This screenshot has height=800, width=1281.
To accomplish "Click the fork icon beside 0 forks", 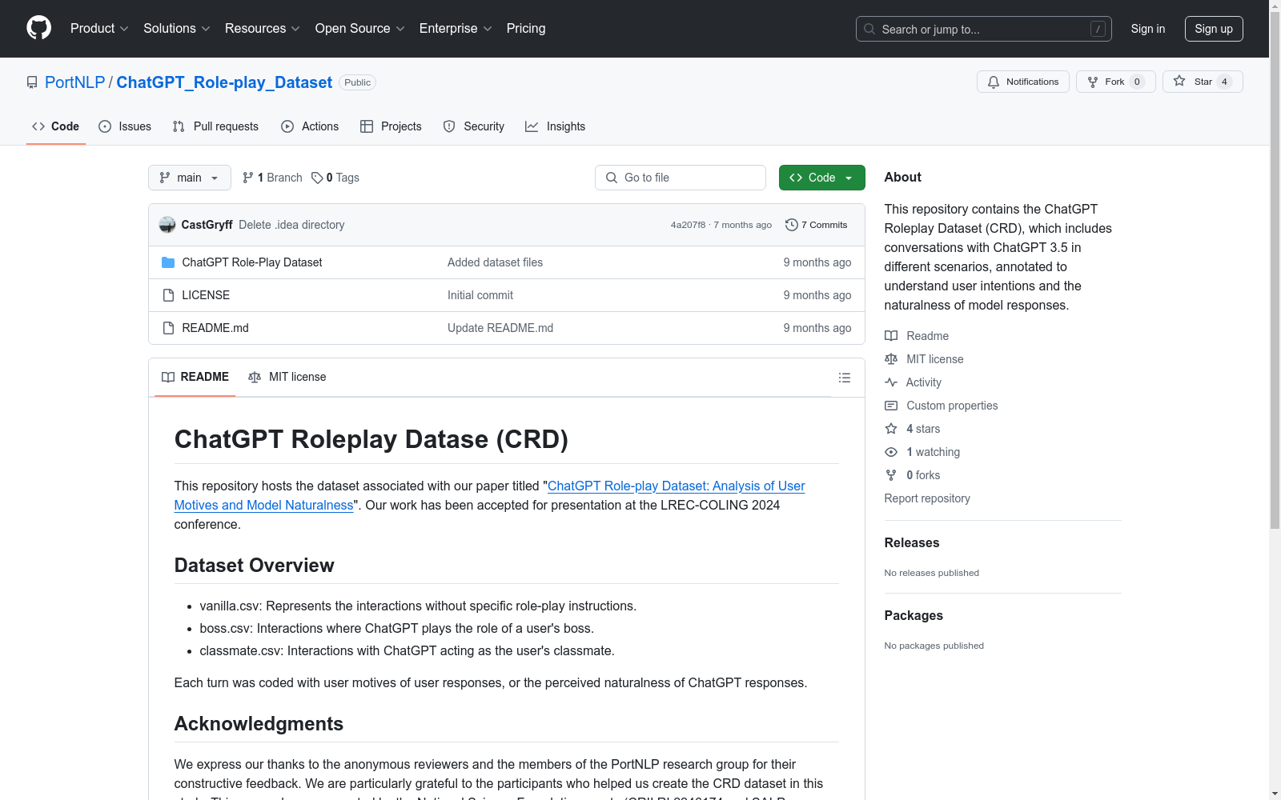I will 891,475.
